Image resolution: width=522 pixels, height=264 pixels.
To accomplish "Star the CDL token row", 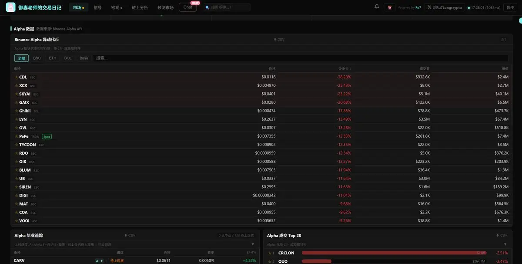I will point(17,77).
